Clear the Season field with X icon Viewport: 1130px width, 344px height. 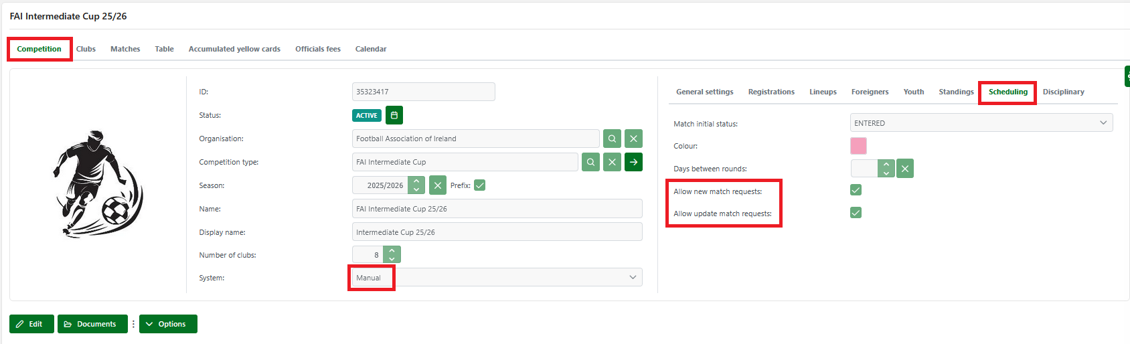pyautogui.click(x=437, y=185)
